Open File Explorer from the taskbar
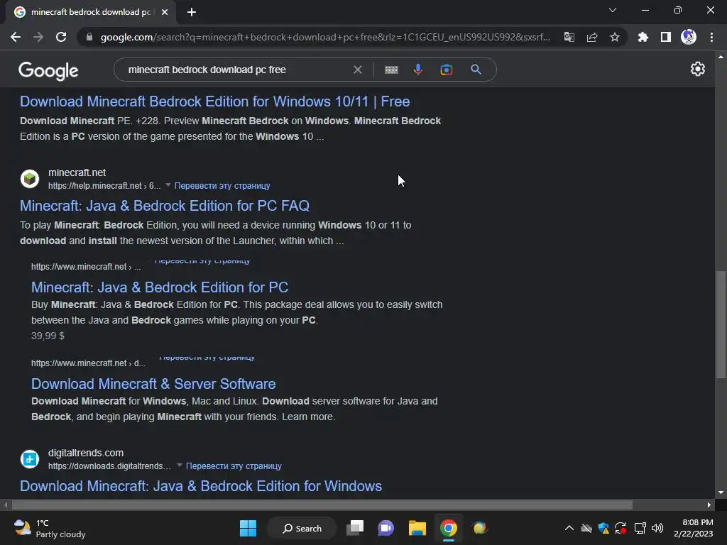727x545 pixels. [x=417, y=528]
